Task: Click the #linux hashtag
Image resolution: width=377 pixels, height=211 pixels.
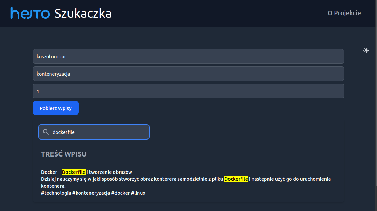Action: coord(138,193)
